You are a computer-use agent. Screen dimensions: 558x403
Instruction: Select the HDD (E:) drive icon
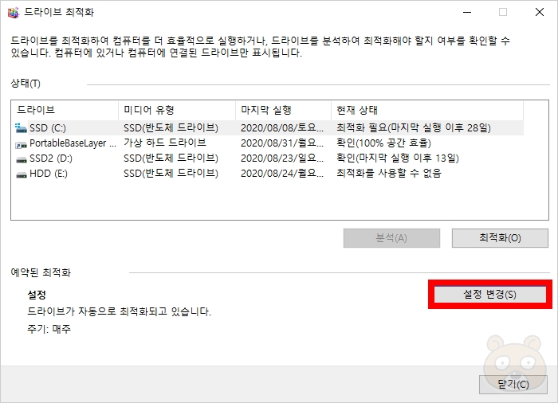tap(22, 174)
